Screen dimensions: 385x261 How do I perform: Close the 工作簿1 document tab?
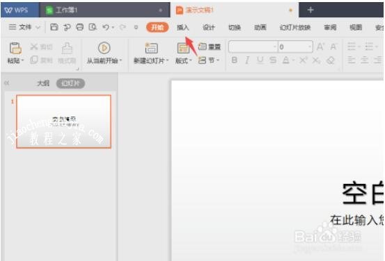(x=160, y=10)
